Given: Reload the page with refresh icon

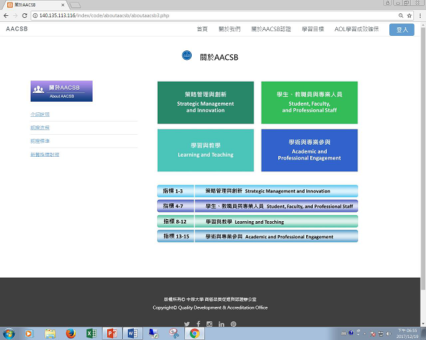Looking at the screenshot, I should [25, 16].
